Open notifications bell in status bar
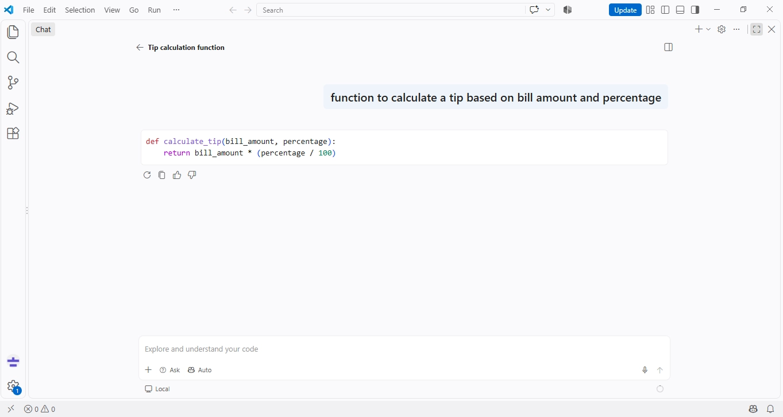783x417 pixels. [771, 409]
